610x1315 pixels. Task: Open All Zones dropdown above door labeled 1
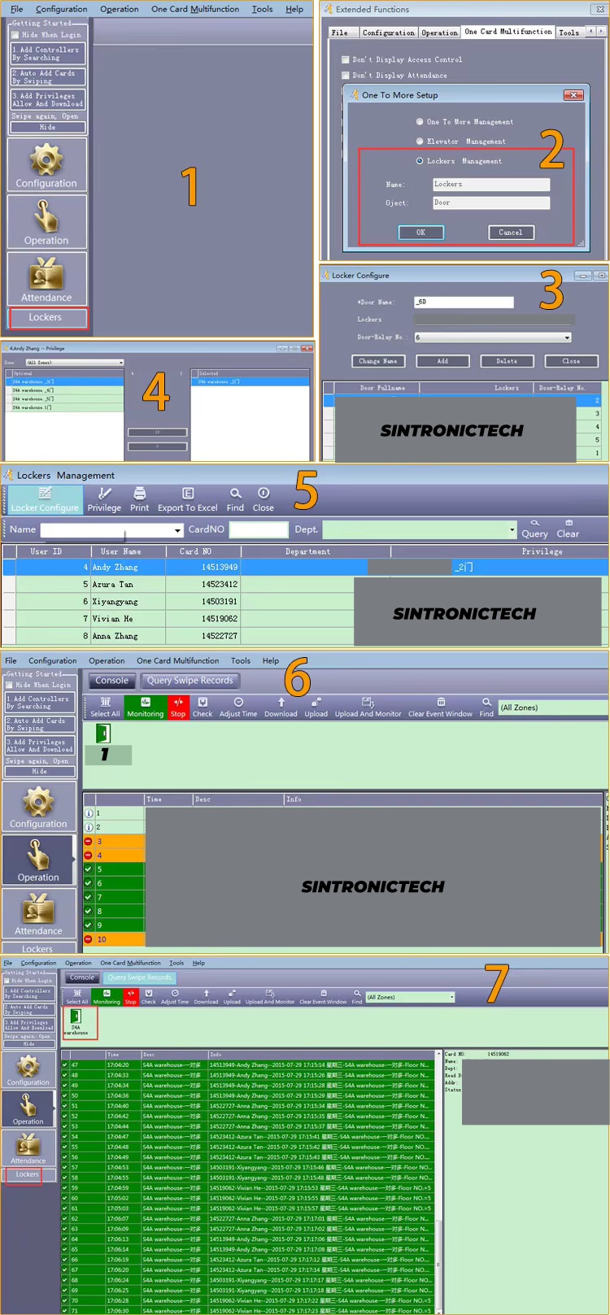[x=553, y=708]
